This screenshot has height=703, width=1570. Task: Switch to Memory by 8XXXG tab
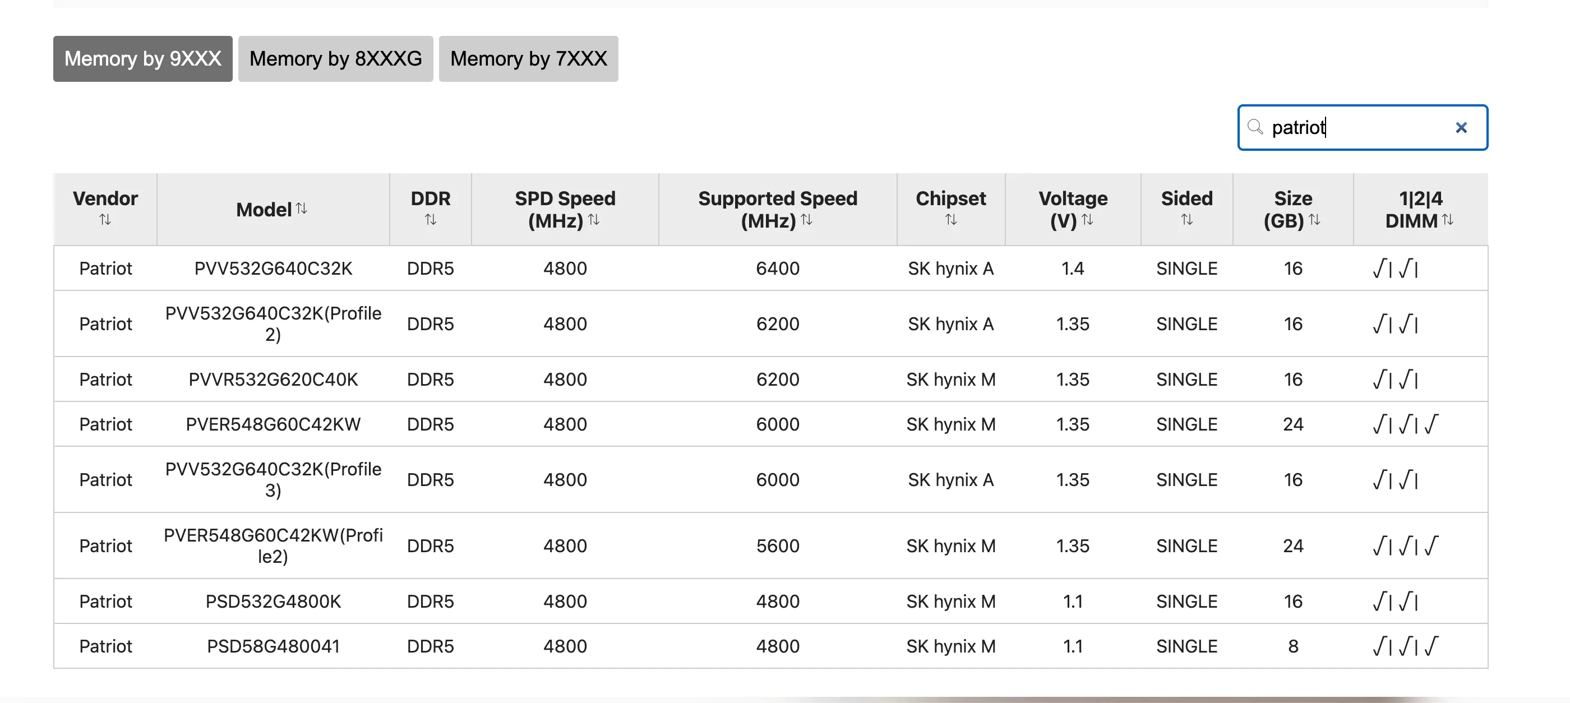(335, 58)
